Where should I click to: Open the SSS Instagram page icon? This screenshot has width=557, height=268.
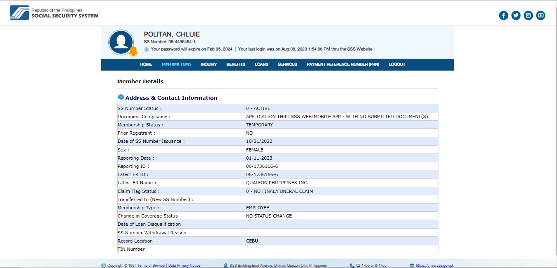(528, 16)
